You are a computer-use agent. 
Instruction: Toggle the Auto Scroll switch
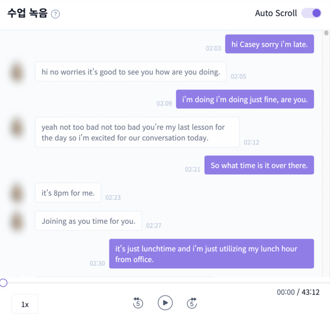coord(311,13)
